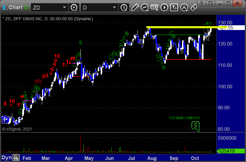Click the Dyn label in bottom bar
The height and width of the screenshot is (162, 246).
[7, 158]
